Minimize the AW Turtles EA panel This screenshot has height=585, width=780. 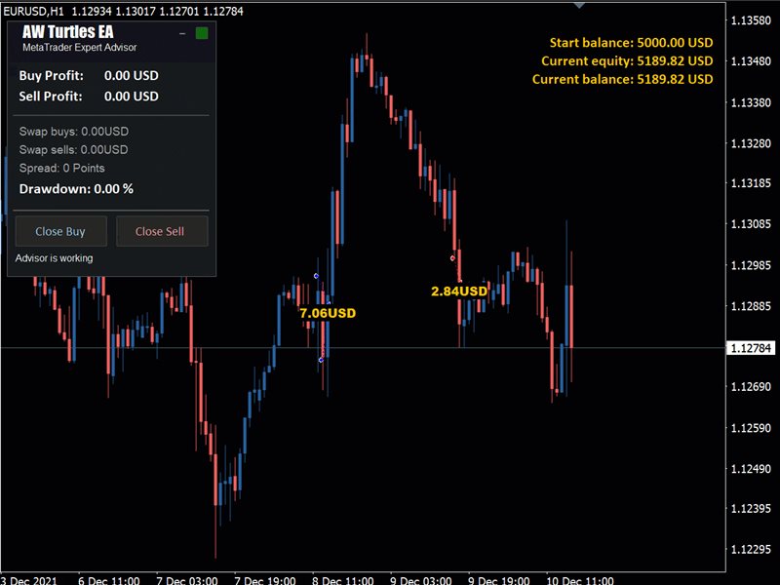tap(182, 34)
